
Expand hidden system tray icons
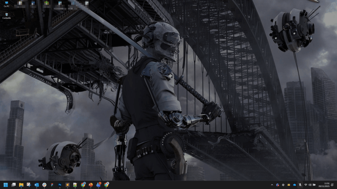[x=272, y=185]
